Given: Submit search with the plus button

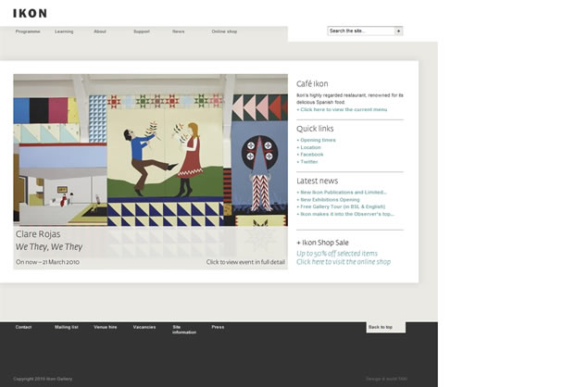Looking at the screenshot, I should pos(398,31).
